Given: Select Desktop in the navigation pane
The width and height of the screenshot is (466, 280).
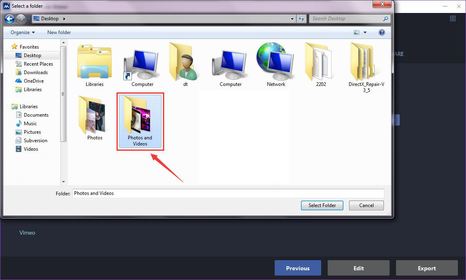Looking at the screenshot, I should point(32,56).
